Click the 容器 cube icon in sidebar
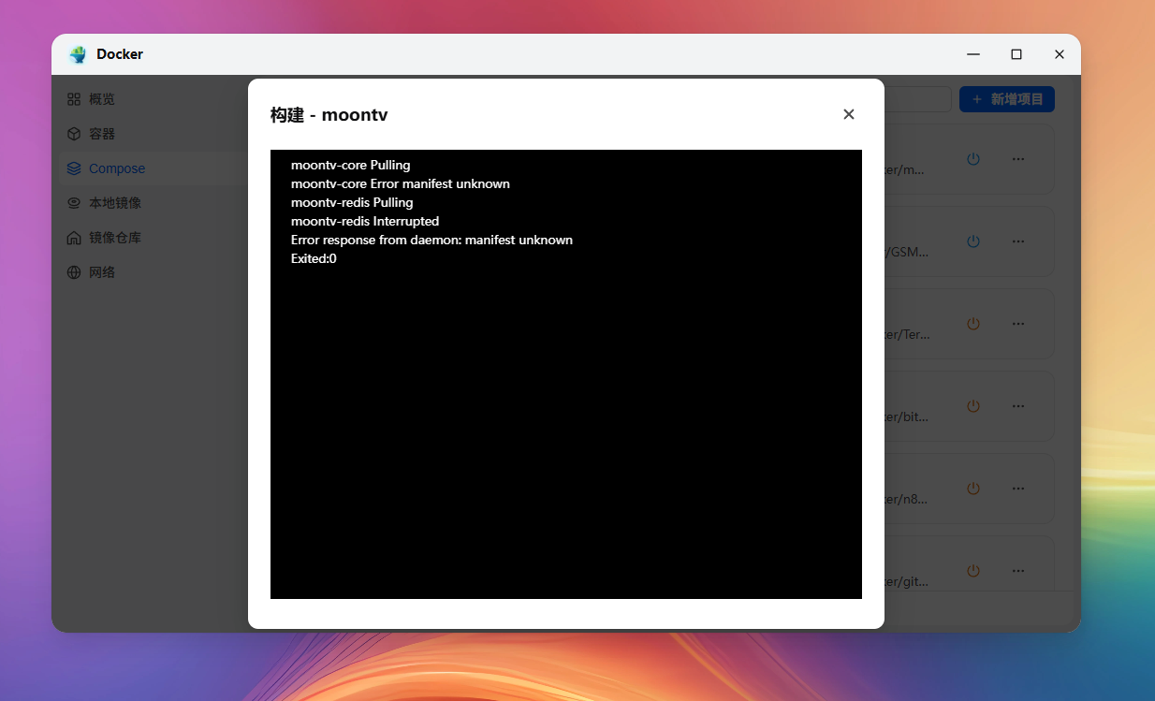The width and height of the screenshot is (1155, 701). coord(74,134)
